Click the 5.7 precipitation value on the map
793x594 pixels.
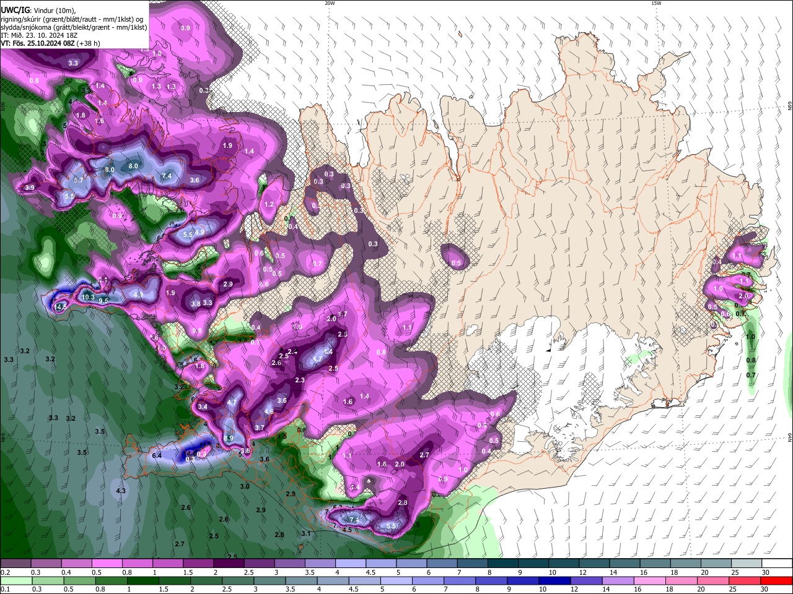coord(79,180)
